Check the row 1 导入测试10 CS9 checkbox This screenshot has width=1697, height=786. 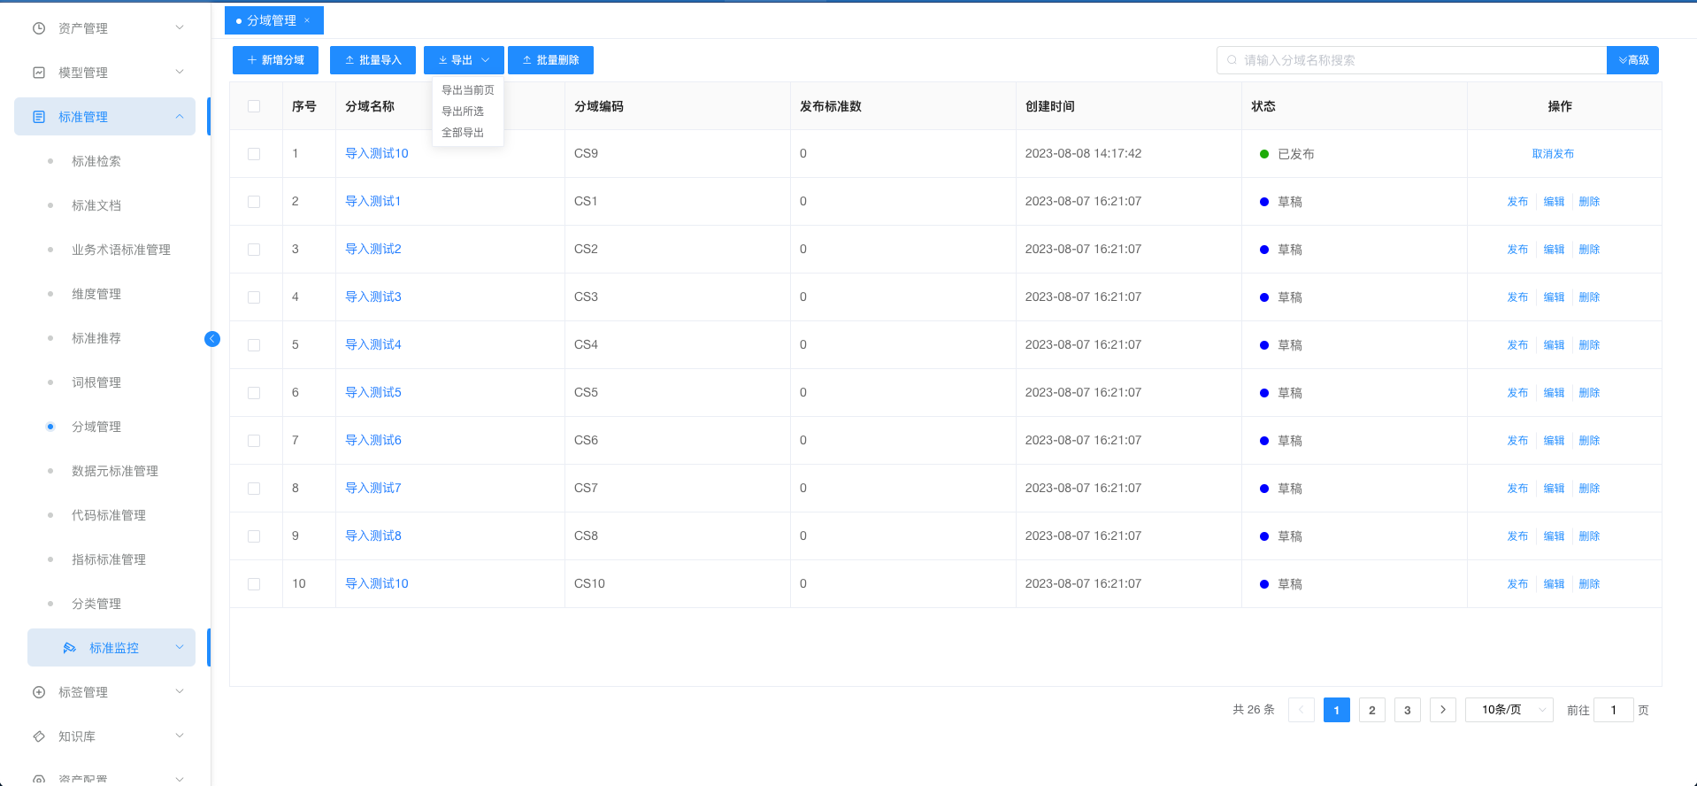tap(254, 154)
